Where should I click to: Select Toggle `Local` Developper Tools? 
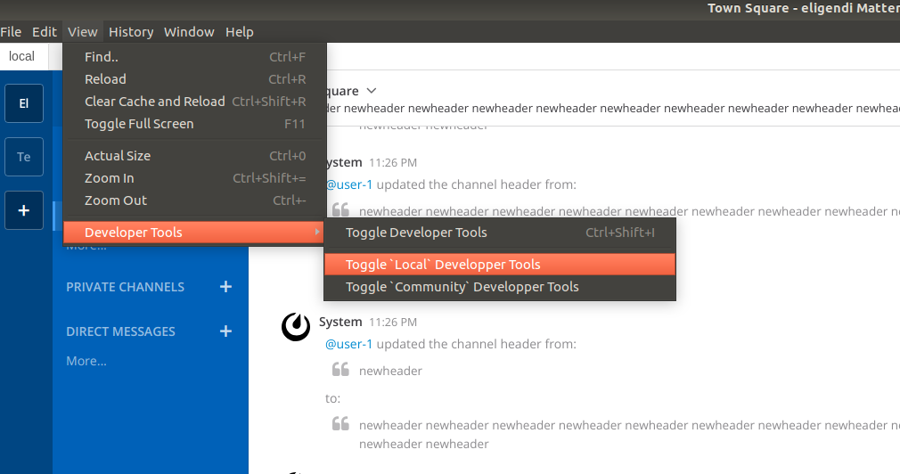click(x=500, y=265)
